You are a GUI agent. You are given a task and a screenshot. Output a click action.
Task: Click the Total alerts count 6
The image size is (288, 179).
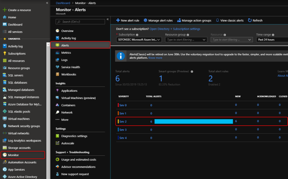pyautogui.click(x=118, y=78)
